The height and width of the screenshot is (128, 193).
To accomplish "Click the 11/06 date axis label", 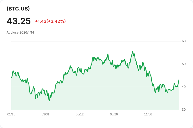I will click(x=148, y=114).
